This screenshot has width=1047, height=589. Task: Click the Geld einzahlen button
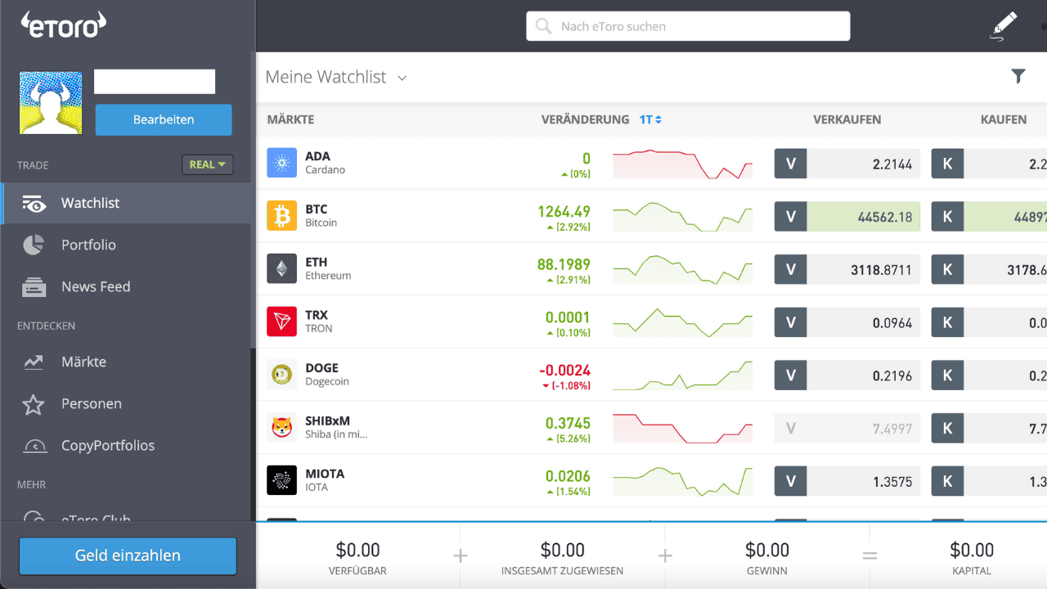(x=128, y=555)
